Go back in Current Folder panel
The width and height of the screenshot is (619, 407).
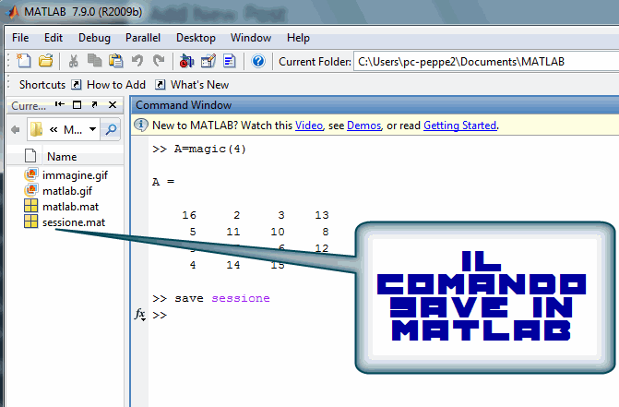[x=16, y=129]
